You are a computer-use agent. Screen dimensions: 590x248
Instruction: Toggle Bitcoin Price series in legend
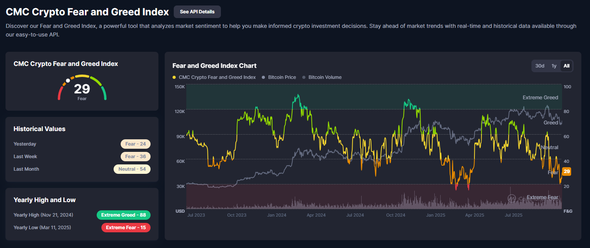pos(279,77)
